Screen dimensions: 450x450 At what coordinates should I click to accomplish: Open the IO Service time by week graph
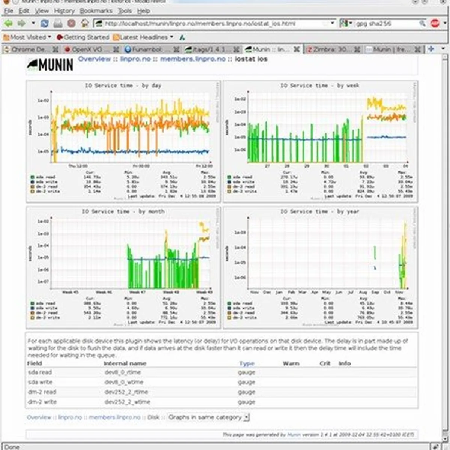(320, 142)
